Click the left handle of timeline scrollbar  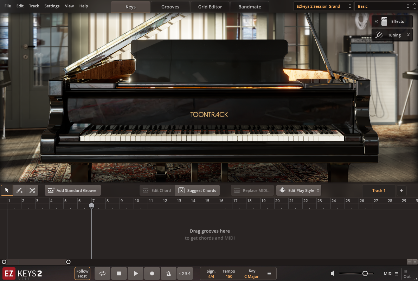coord(4,262)
